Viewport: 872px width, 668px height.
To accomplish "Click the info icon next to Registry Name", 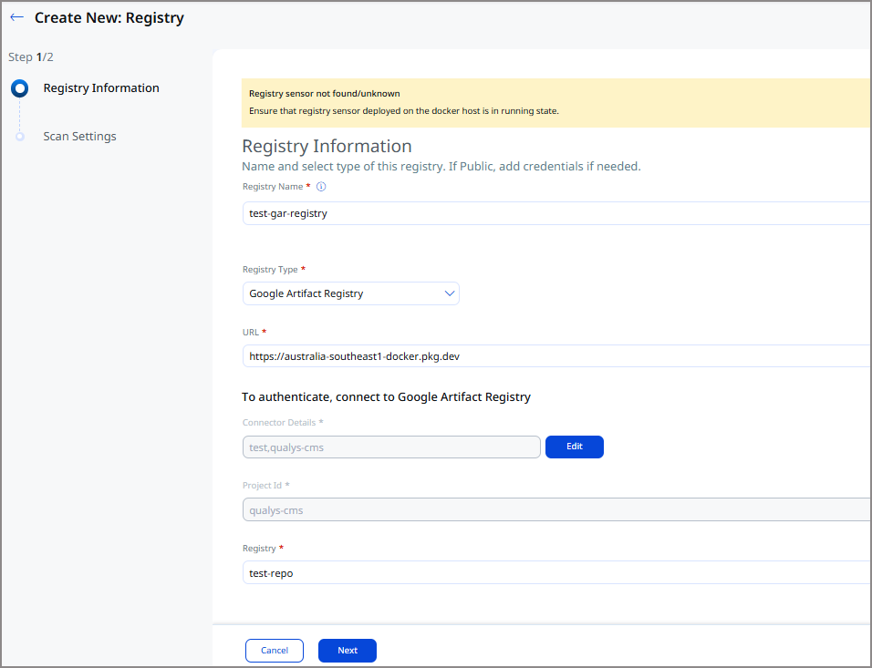I will 321,187.
